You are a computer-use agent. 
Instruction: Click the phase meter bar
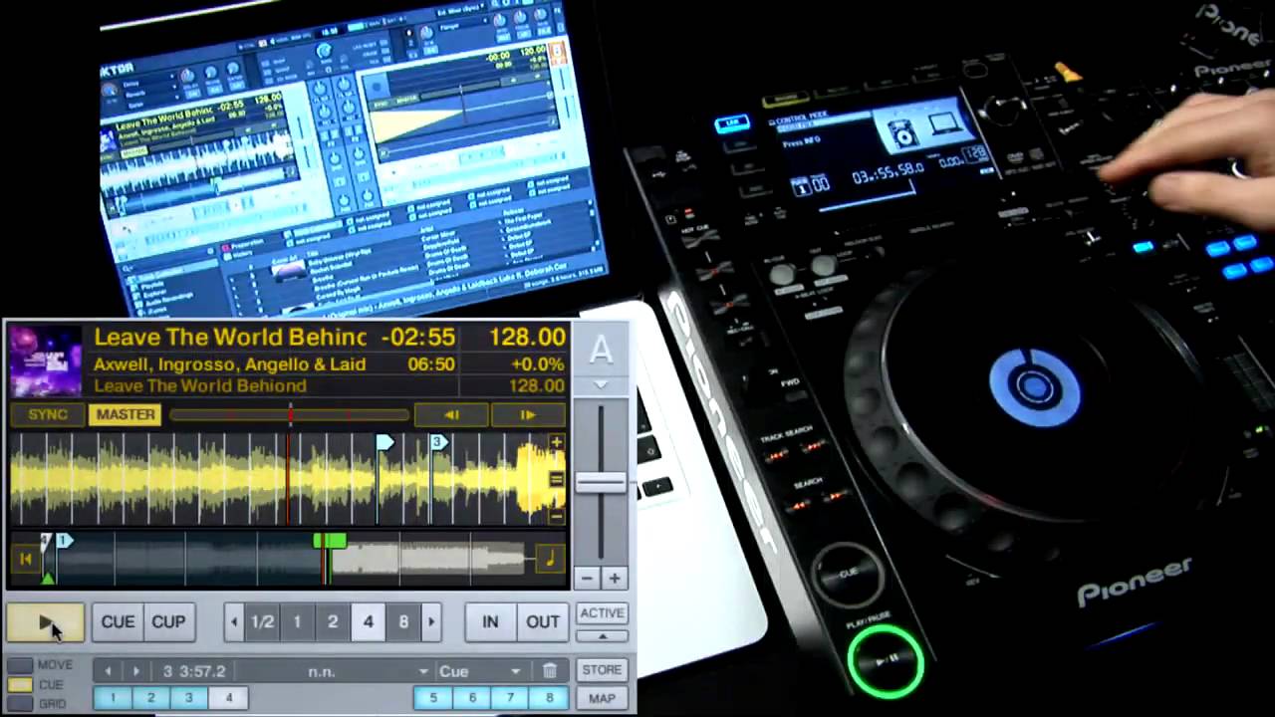(x=290, y=414)
